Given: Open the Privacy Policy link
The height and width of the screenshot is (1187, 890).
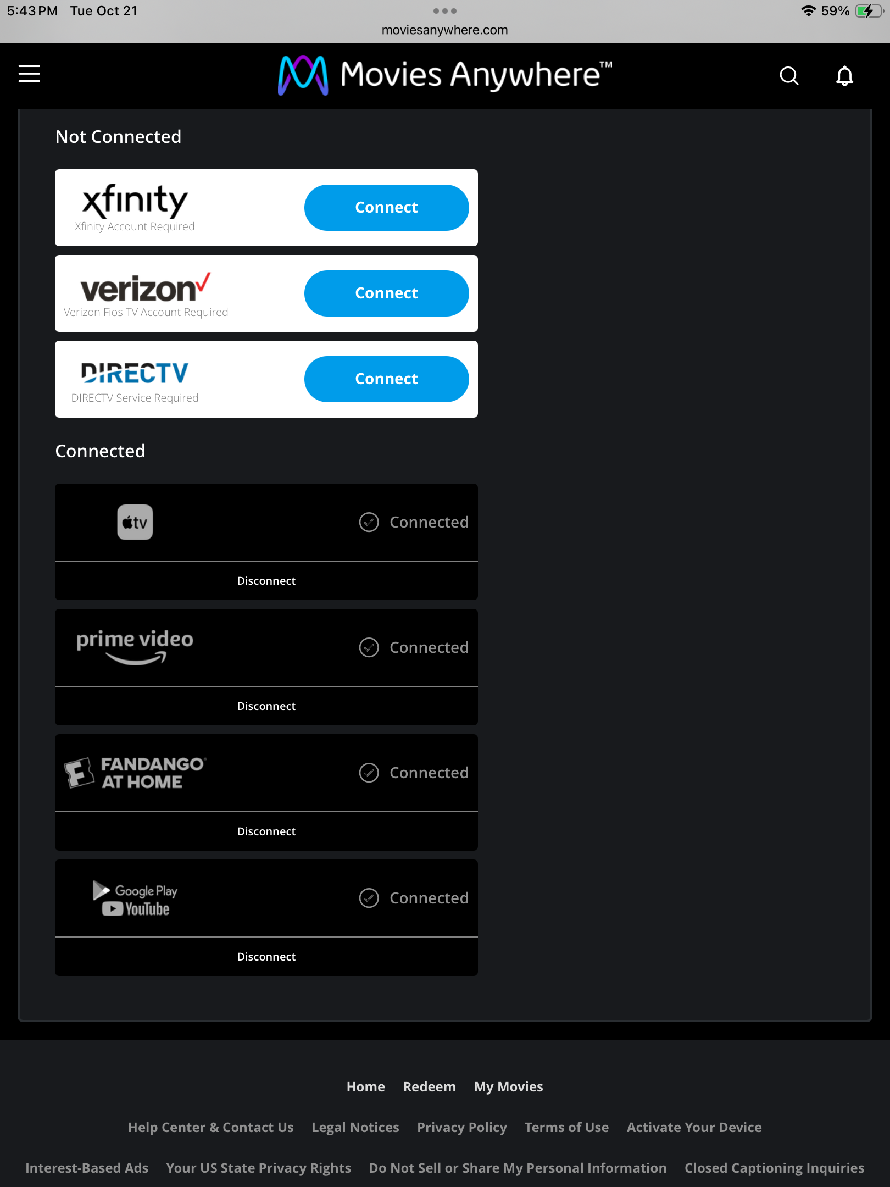Looking at the screenshot, I should tap(461, 1127).
